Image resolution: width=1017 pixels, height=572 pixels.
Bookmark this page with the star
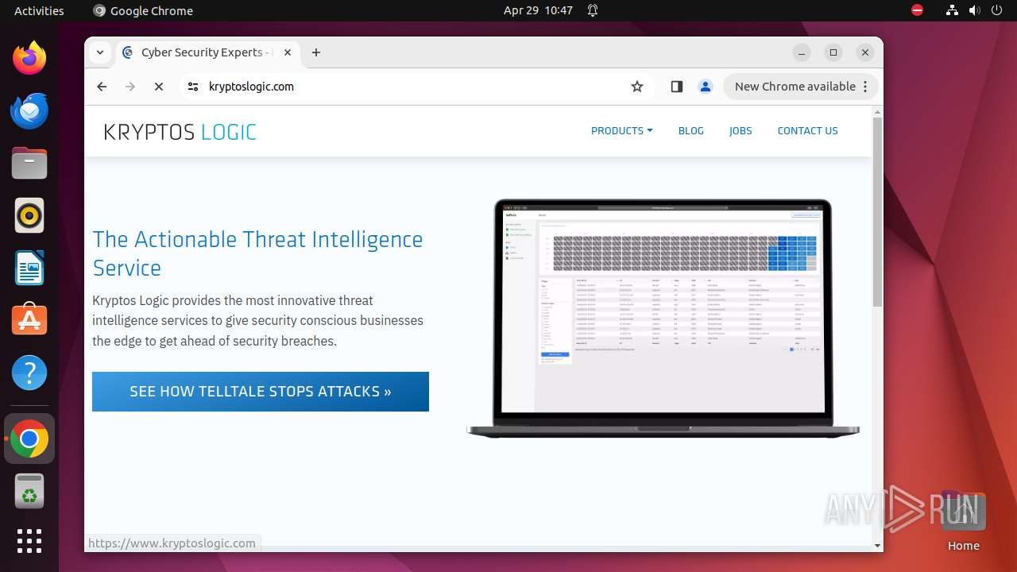(637, 87)
